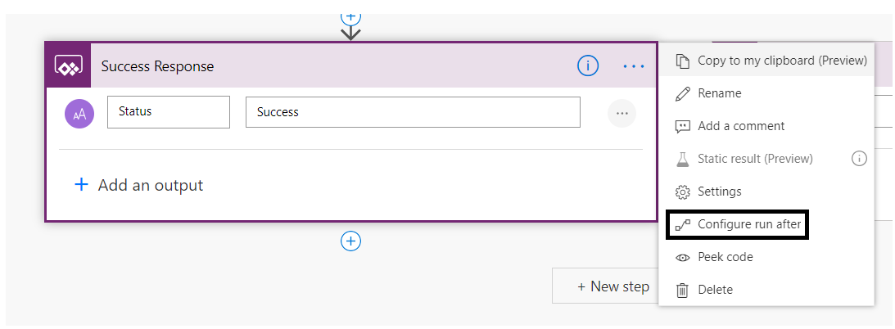
Task: Click the purple text type avatar icon
Action: [x=79, y=113]
